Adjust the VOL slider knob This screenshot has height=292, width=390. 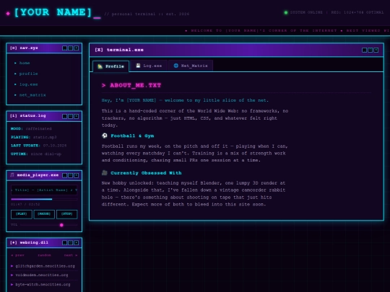(x=61, y=225)
